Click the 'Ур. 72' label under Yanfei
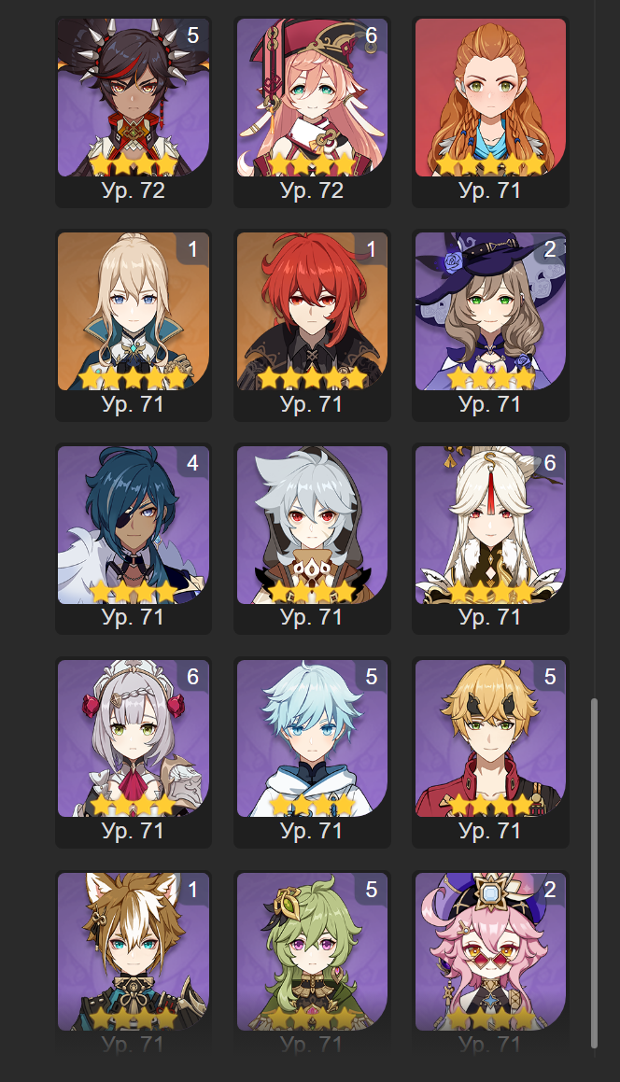Screen dimensions: 620x1082 tap(312, 190)
